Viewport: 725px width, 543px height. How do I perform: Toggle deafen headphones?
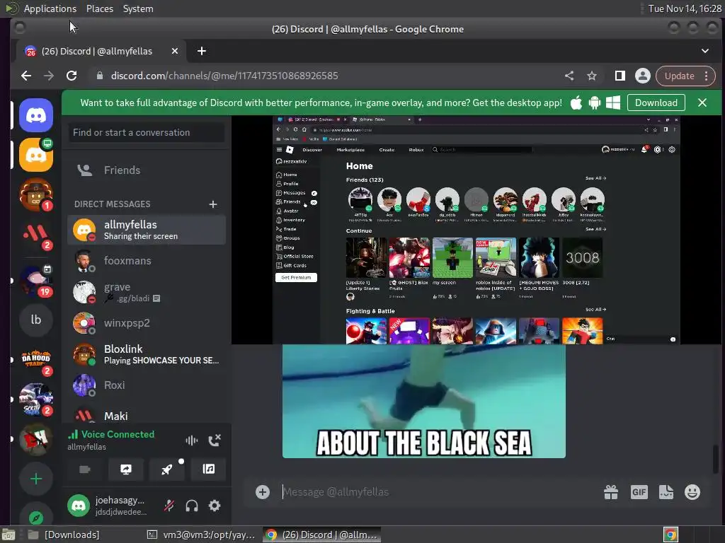(x=192, y=506)
